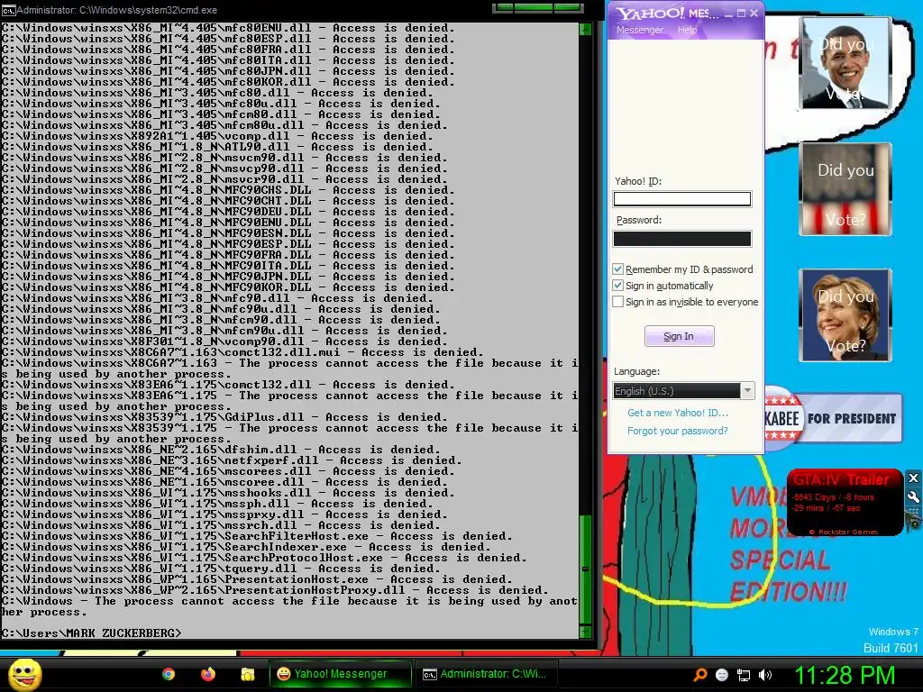Click the cmd.exe window title text
This screenshot has width=923, height=692.
pyautogui.click(x=116, y=10)
